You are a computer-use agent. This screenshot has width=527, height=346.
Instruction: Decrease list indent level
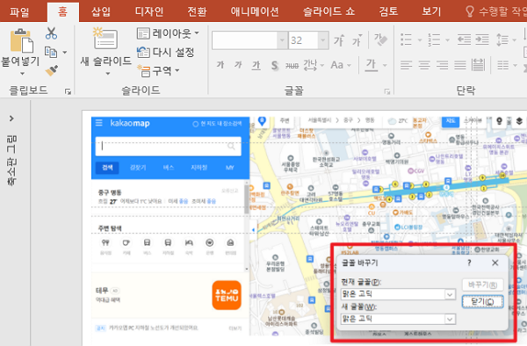[464, 40]
